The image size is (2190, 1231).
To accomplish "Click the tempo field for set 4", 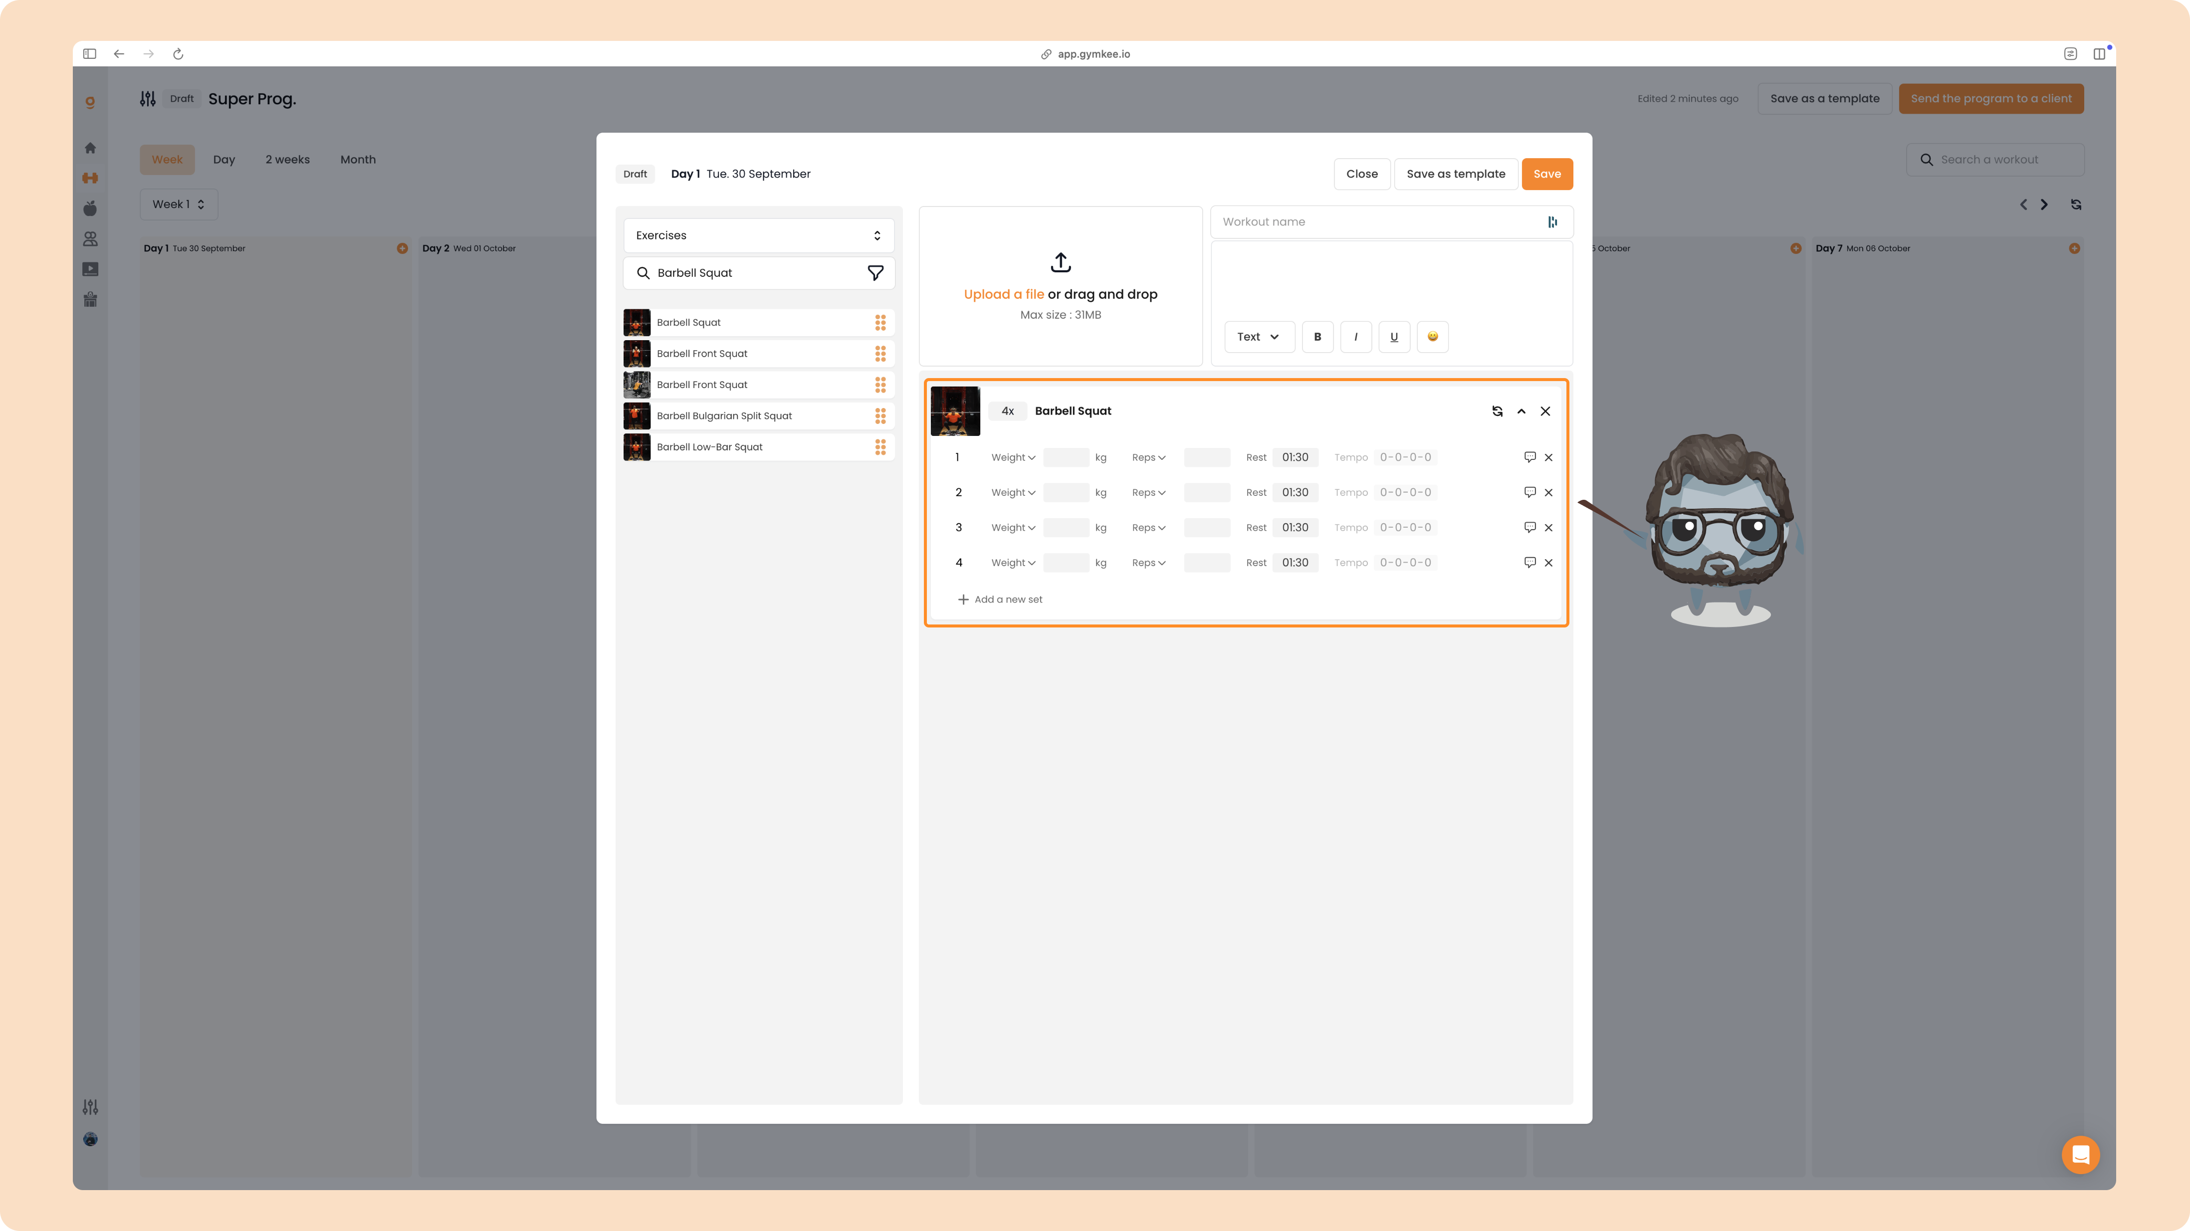I will 1405,563.
